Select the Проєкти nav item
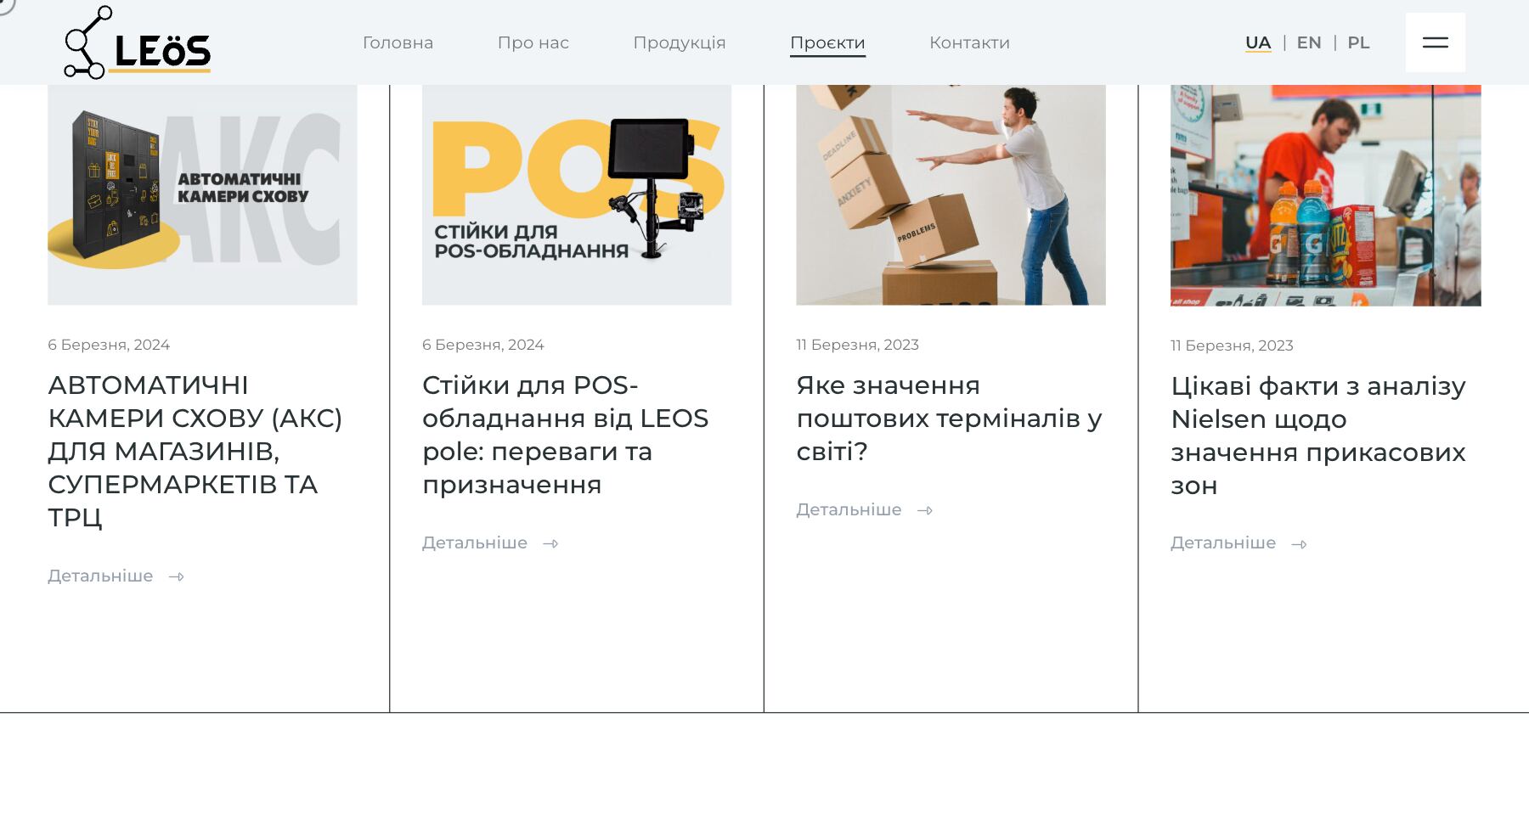This screenshot has width=1529, height=815. coord(827,43)
